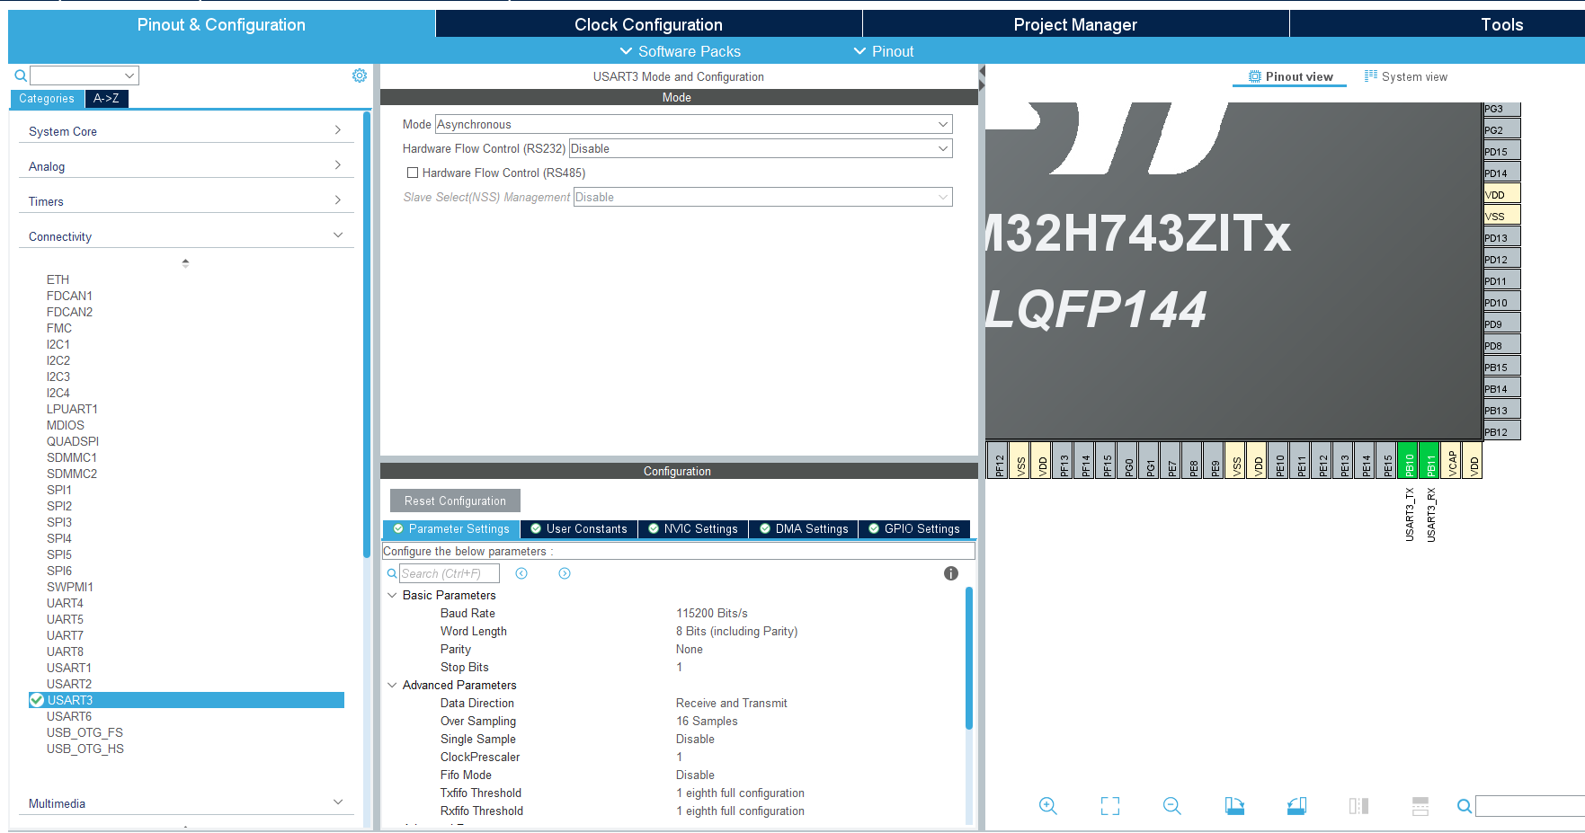1585x833 pixels.
Task: Collapse the Advanced Parameters section
Action: (391, 685)
